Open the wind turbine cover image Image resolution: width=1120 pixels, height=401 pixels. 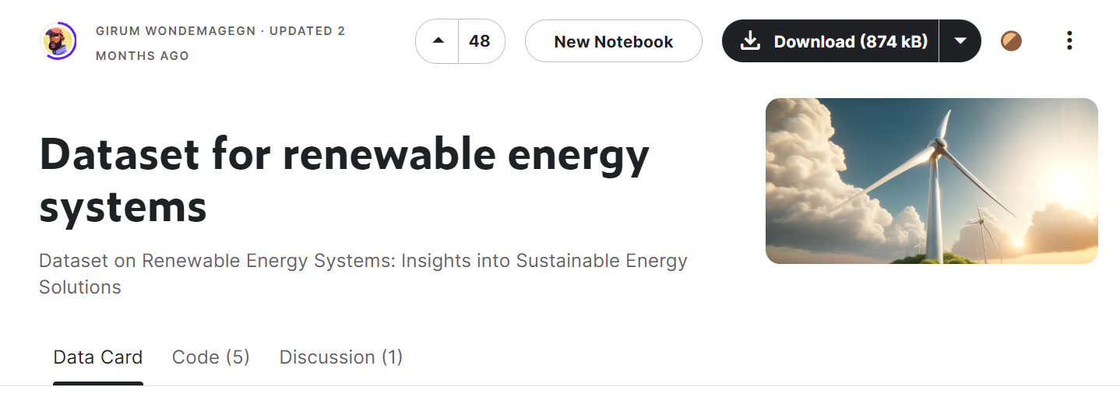coord(932,181)
